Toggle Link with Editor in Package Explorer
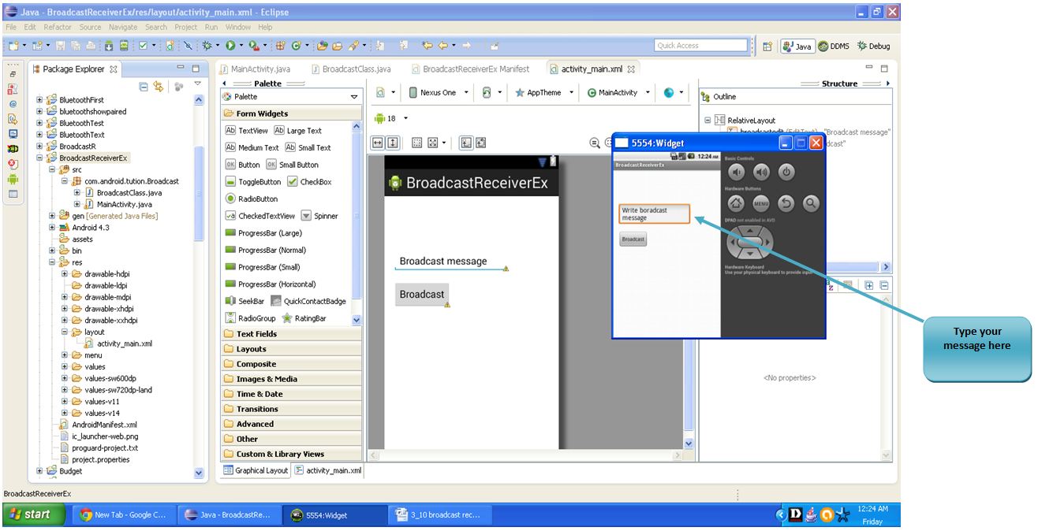The width and height of the screenshot is (1038, 531). (x=159, y=87)
